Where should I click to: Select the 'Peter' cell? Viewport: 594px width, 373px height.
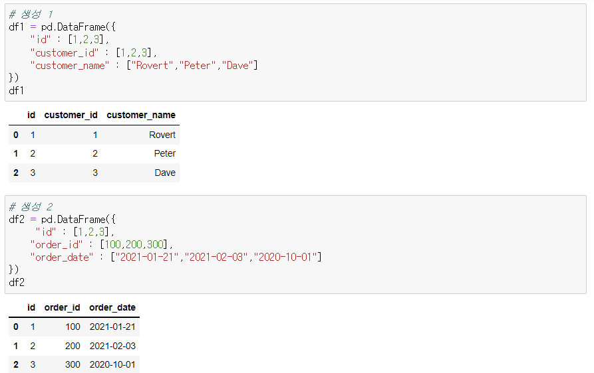click(x=165, y=153)
